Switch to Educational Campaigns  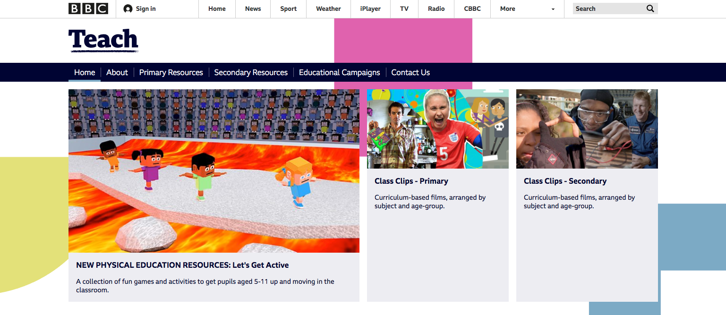click(x=339, y=72)
